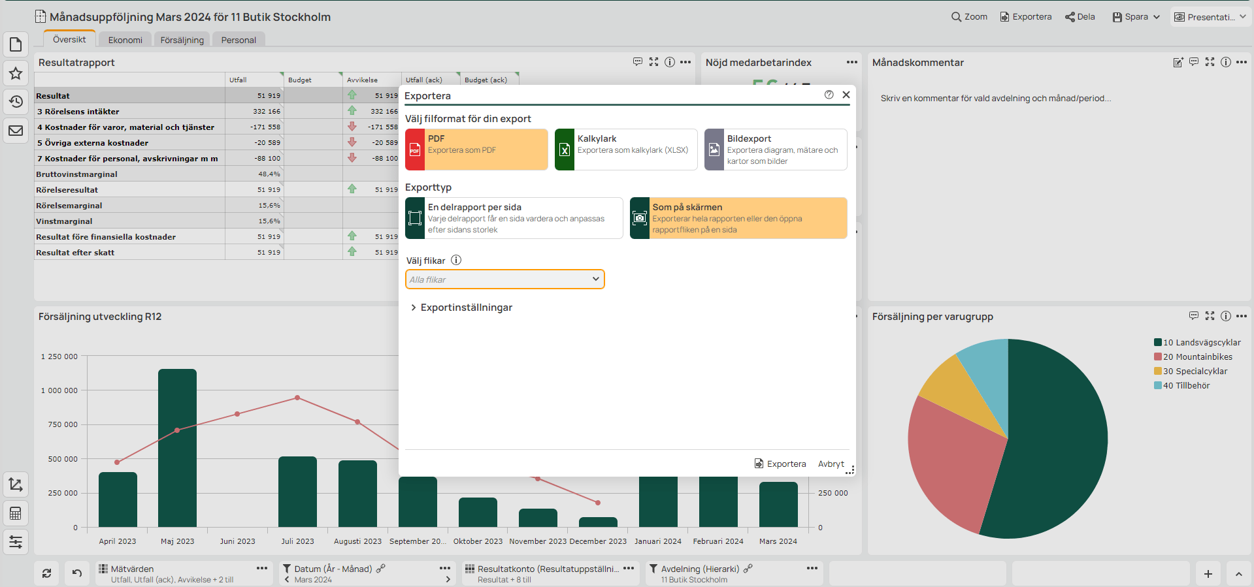Viewport: 1254px width, 587px height.
Task: Switch to Försäljning tab
Action: coord(182,40)
